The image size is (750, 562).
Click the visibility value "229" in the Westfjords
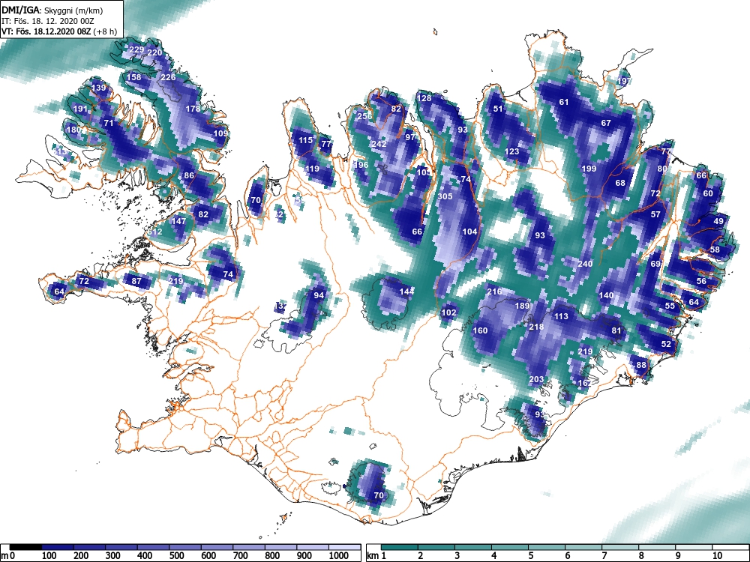136,49
